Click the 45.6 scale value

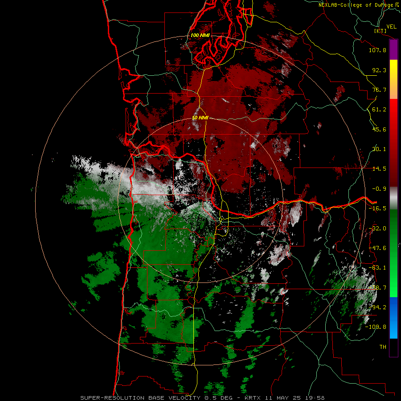(379, 129)
